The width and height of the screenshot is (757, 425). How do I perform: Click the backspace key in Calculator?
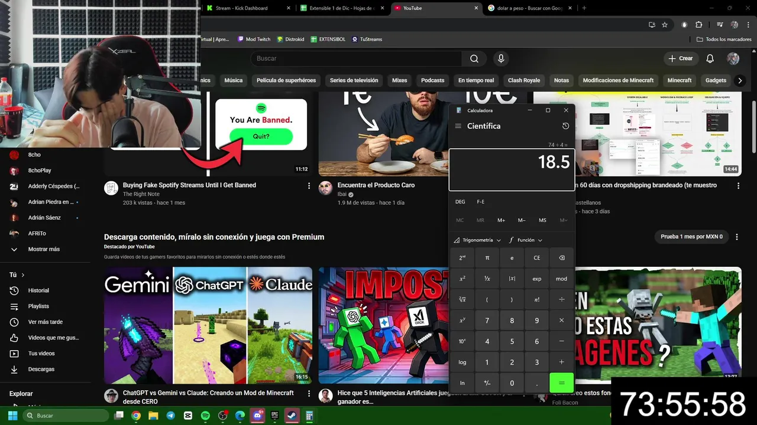click(x=562, y=258)
